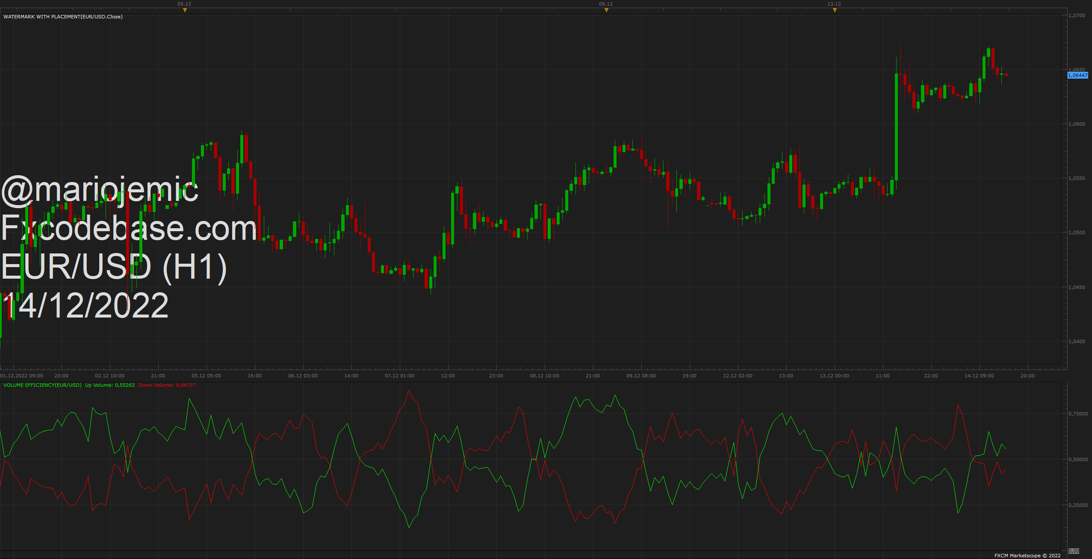Click the tall green breakout candle above 1,0600
Screen dimensions: 1092x559
(x=896, y=127)
